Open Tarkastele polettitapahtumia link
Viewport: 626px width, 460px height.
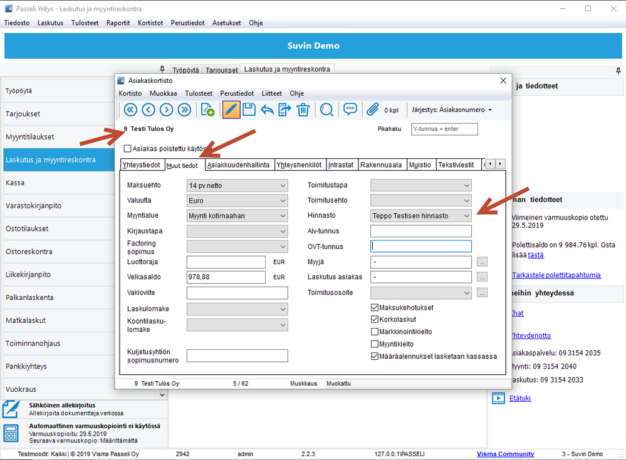click(x=556, y=275)
